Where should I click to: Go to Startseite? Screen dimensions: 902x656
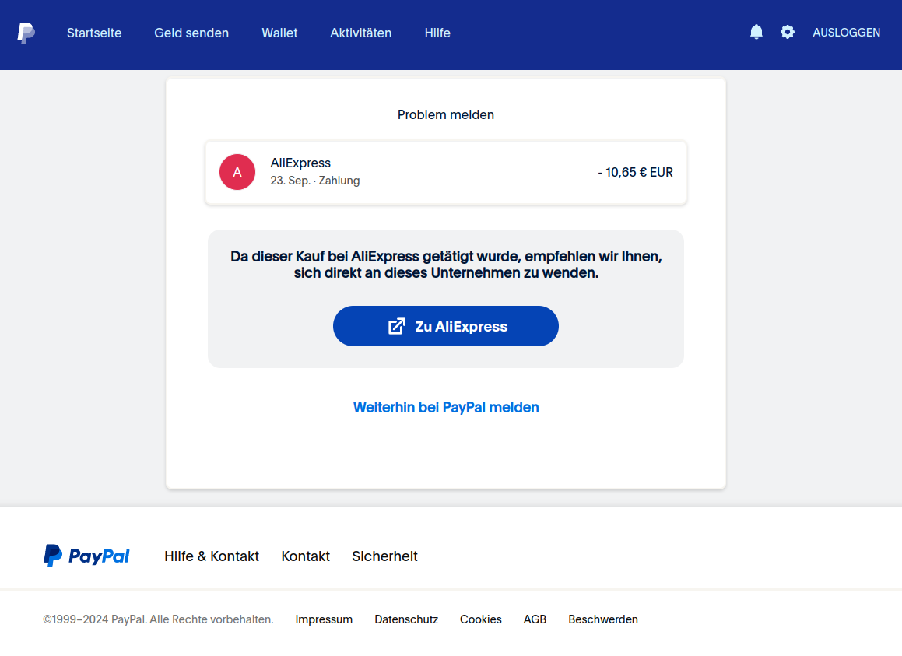[x=94, y=33]
